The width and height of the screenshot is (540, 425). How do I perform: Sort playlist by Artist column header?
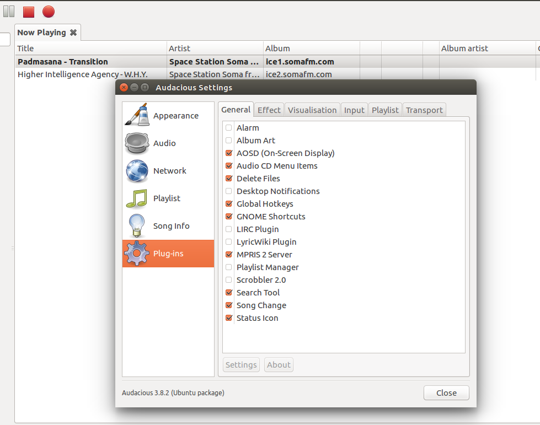pyautogui.click(x=215, y=49)
